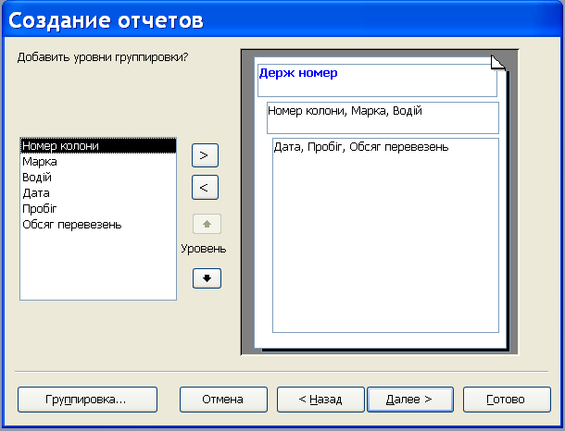
Task: Lower priority with the down arrow button
Action: (x=207, y=278)
